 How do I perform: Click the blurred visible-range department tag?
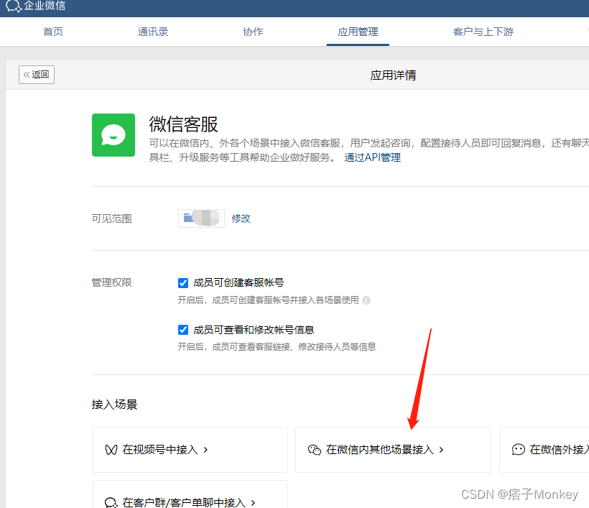[x=201, y=218]
